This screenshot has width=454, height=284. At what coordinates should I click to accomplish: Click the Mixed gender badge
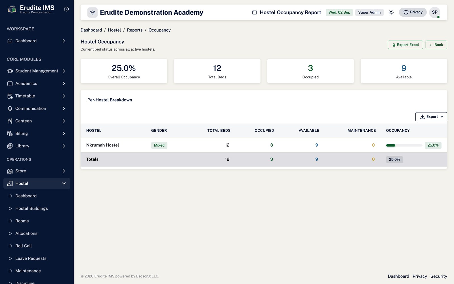click(x=159, y=145)
